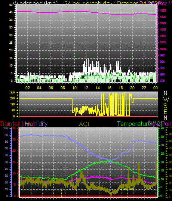The image size is (172, 201).
Task: Click the yellow sunset marker below Sun set
Action: pyautogui.click(x=127, y=193)
